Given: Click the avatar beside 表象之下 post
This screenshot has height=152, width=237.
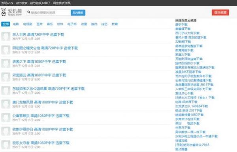Looking at the screenshot, I should tap(6, 63).
